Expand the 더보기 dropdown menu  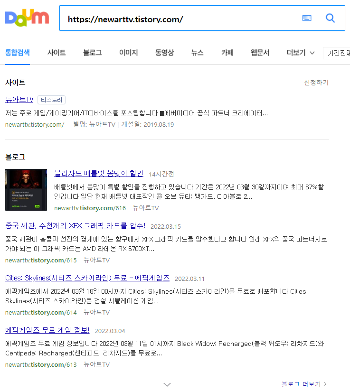300,53
